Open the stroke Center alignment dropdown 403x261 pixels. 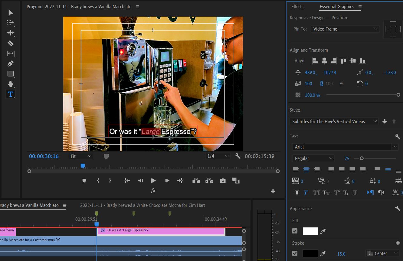382,253
